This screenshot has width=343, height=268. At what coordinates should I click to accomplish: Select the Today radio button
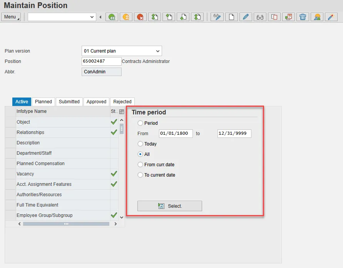[140, 144]
